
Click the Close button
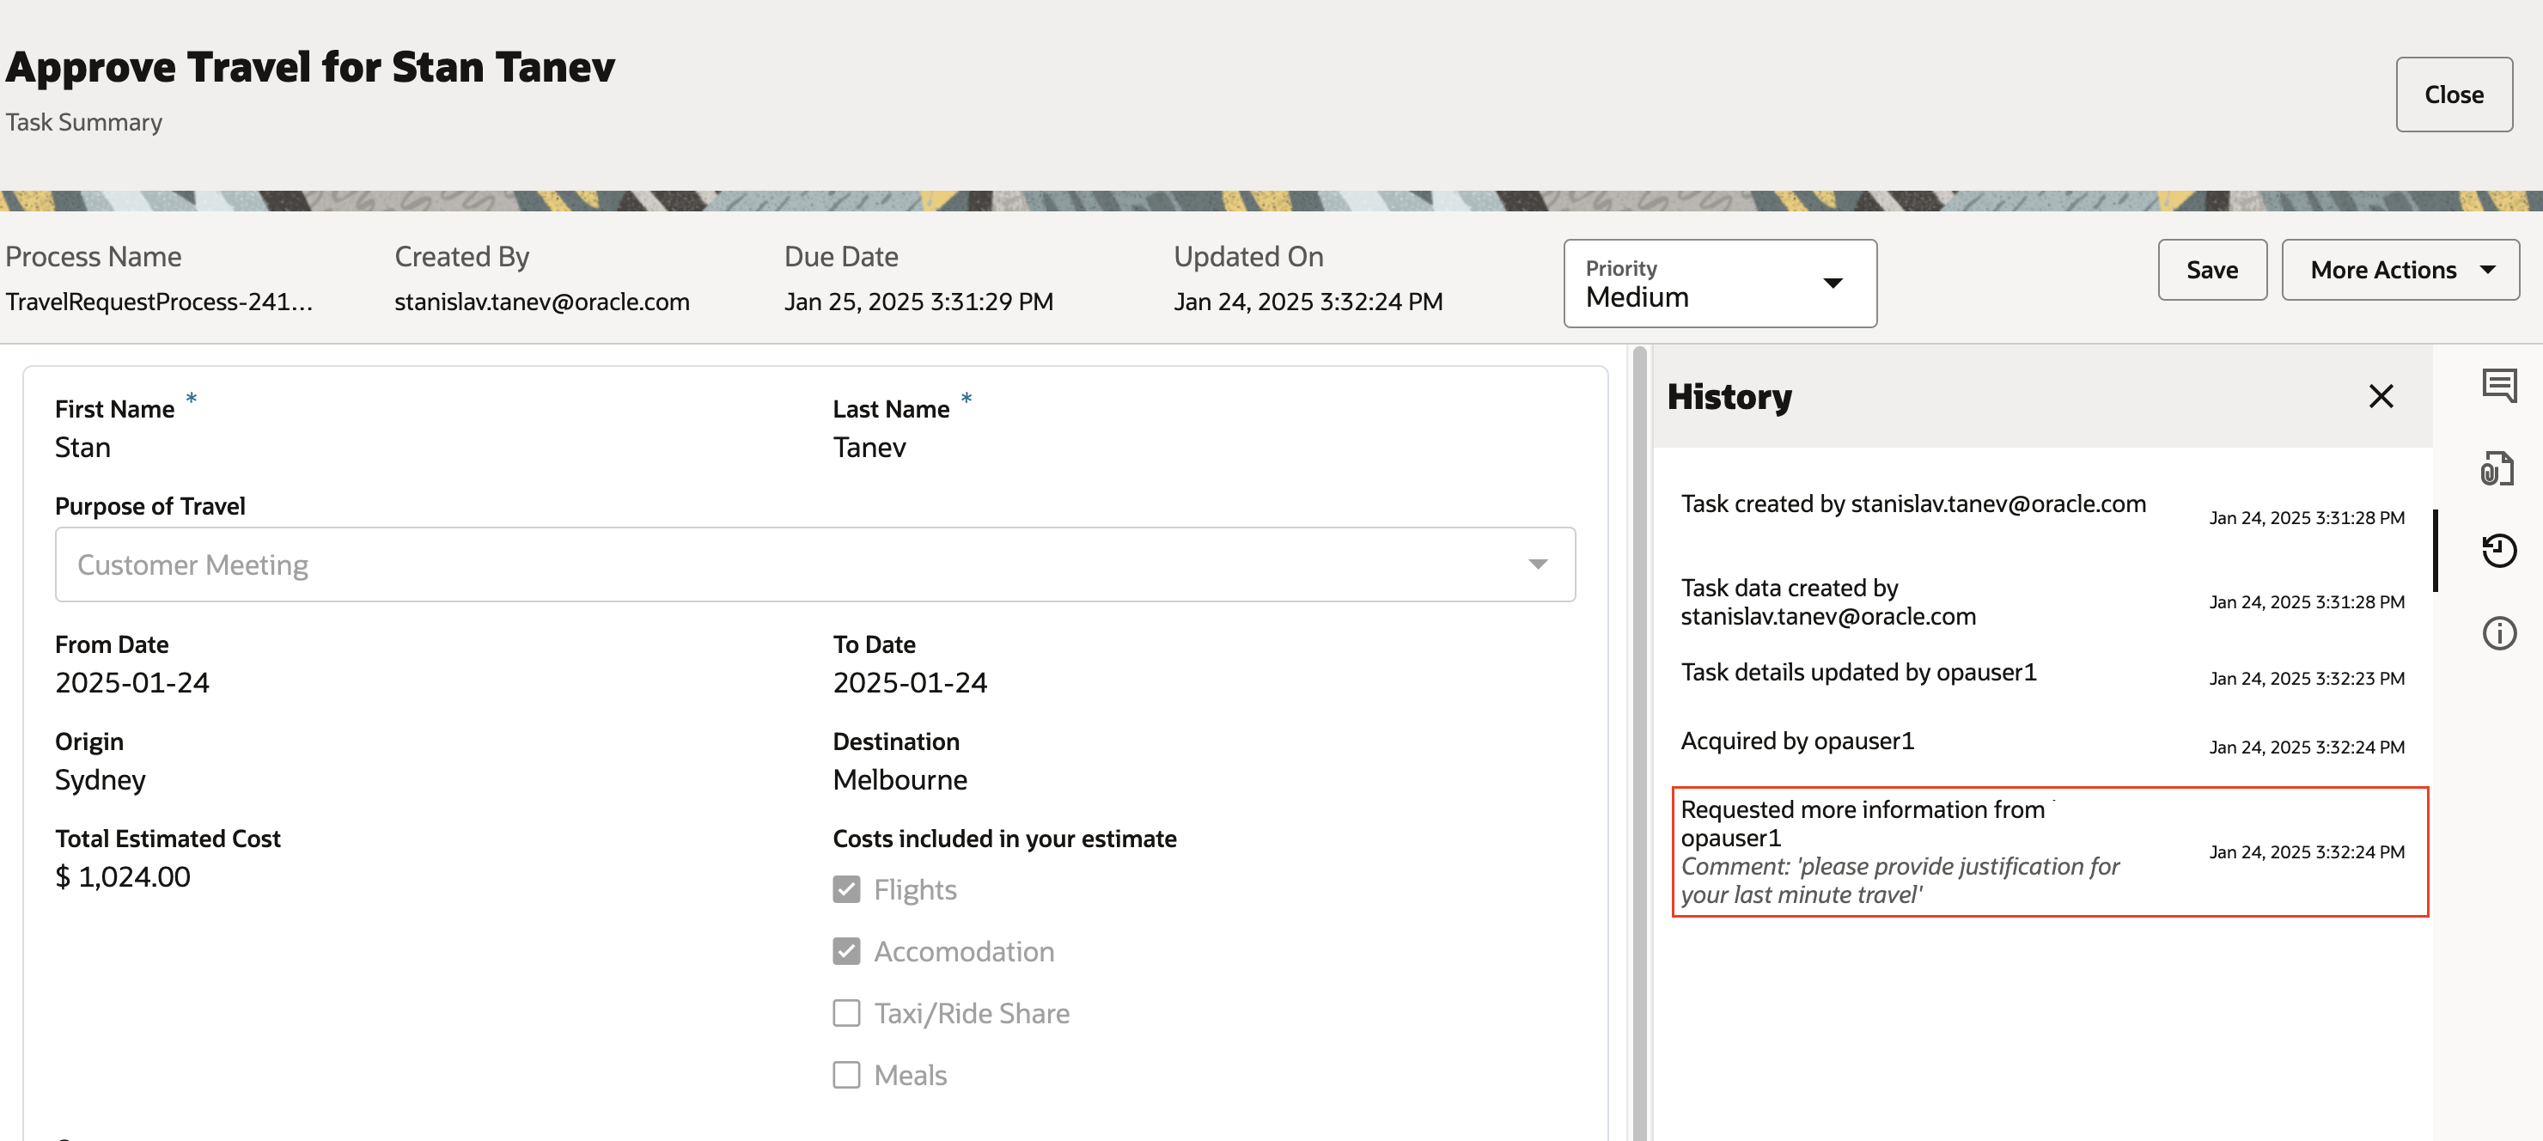[2455, 94]
